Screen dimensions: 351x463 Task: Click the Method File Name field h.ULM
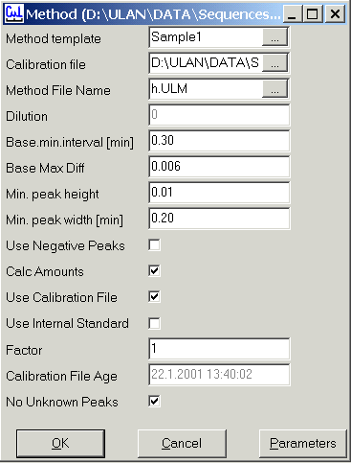tap(206, 89)
